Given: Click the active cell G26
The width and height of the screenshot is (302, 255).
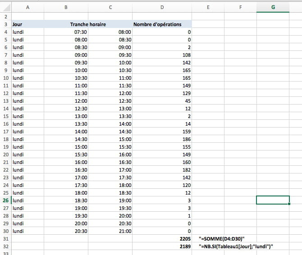Looking at the screenshot, I should pyautogui.click(x=273, y=200).
